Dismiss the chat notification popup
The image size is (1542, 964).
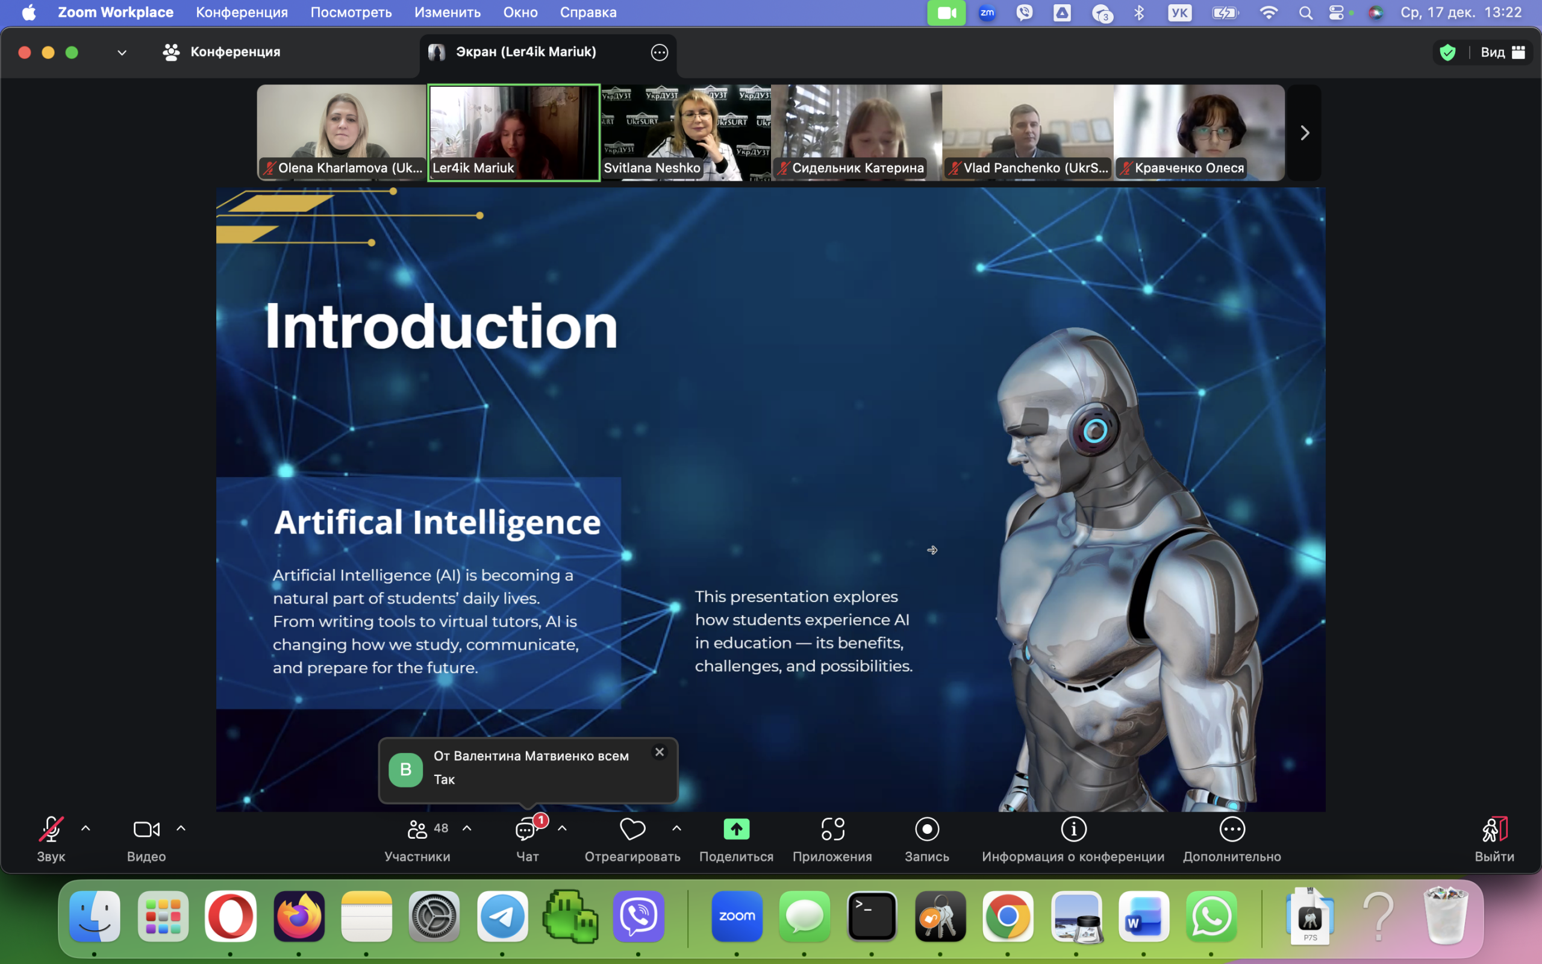pyautogui.click(x=660, y=753)
